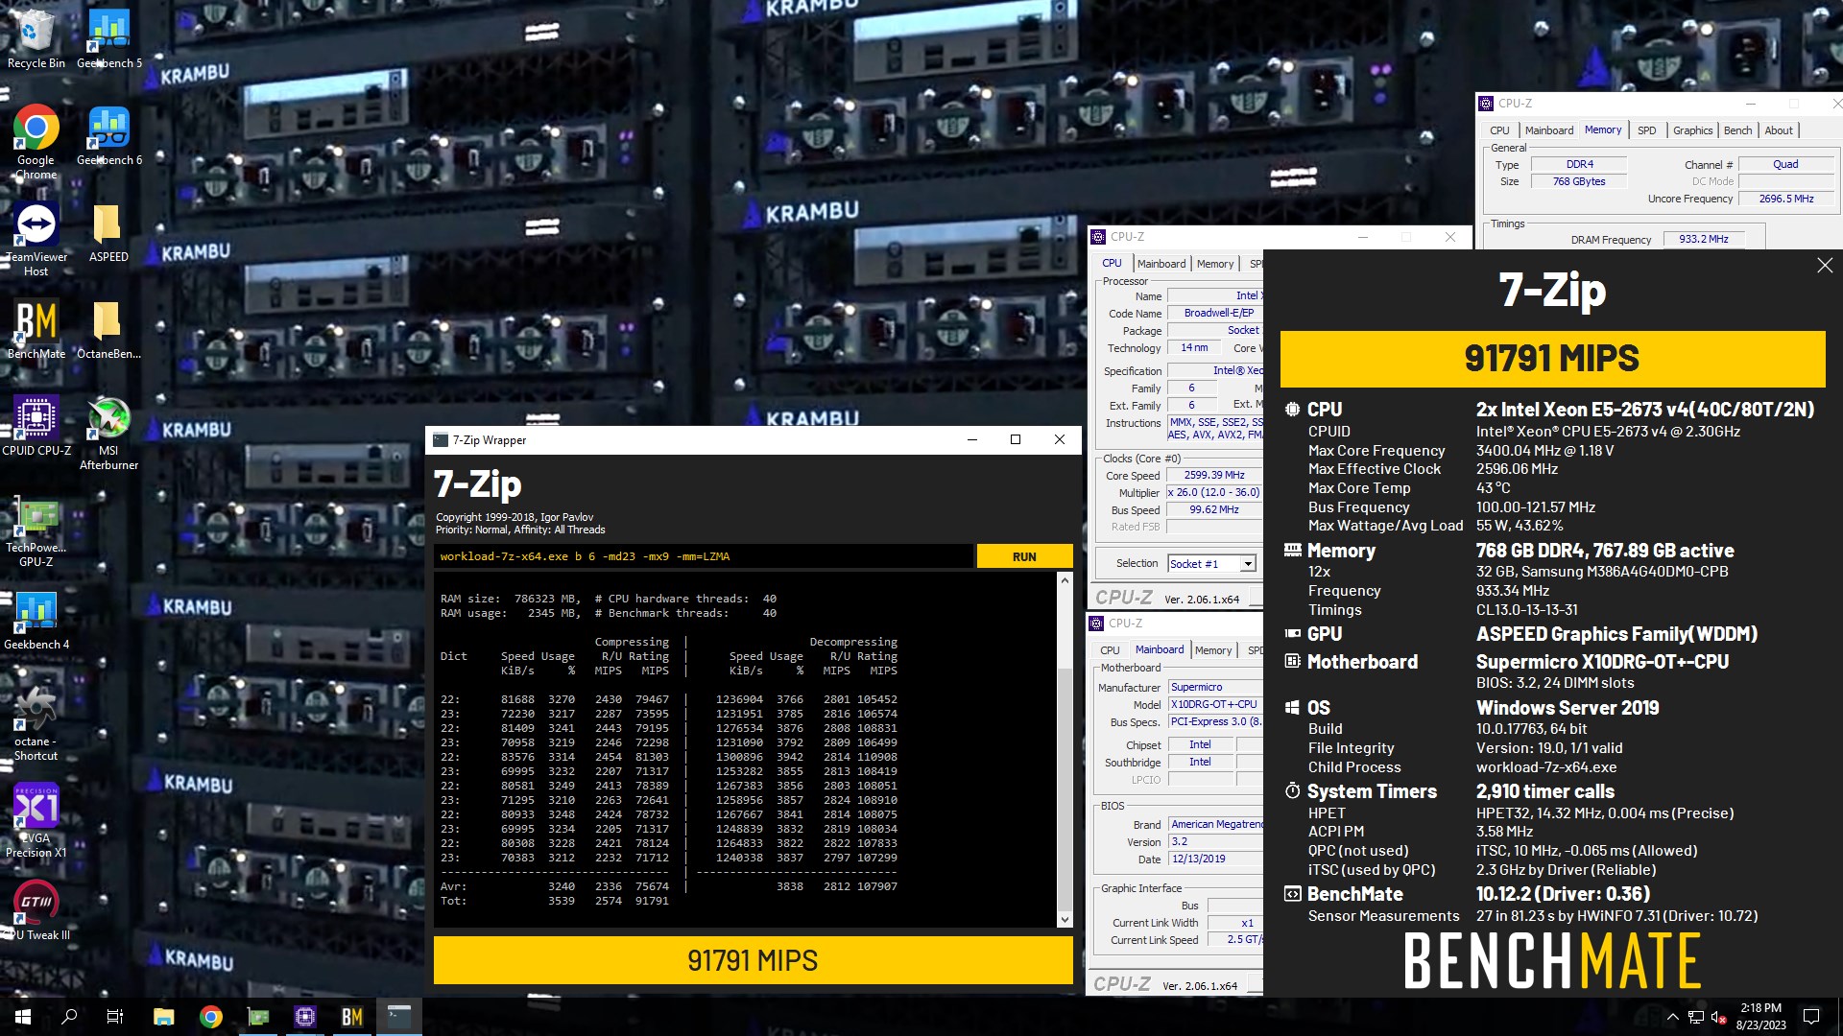
Task: Click DRAM Frequency 933.2 MHz value
Action: (1703, 239)
